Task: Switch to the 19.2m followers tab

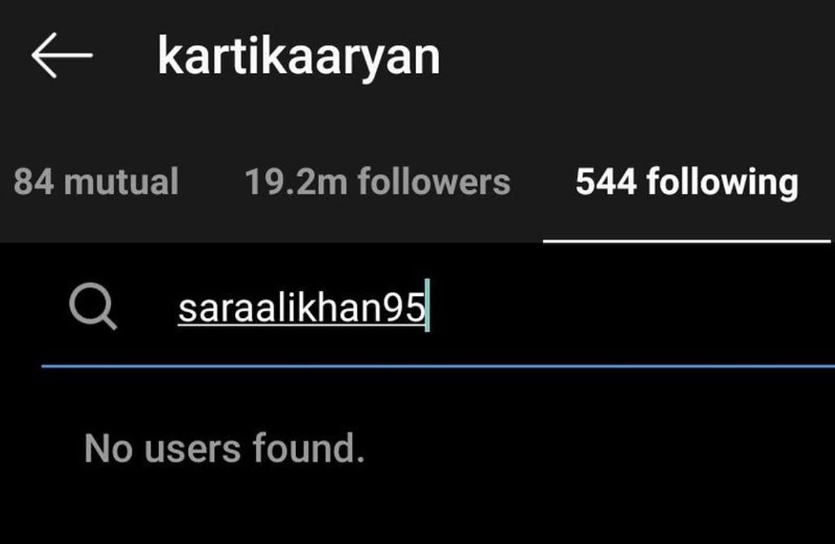Action: 377,182
